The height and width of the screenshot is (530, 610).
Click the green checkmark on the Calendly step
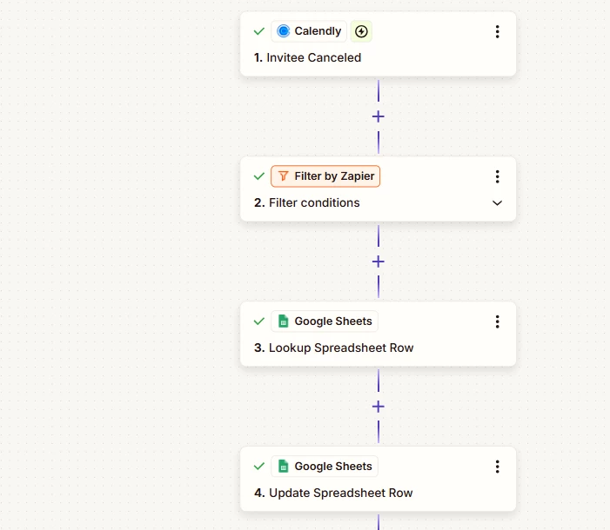(259, 31)
